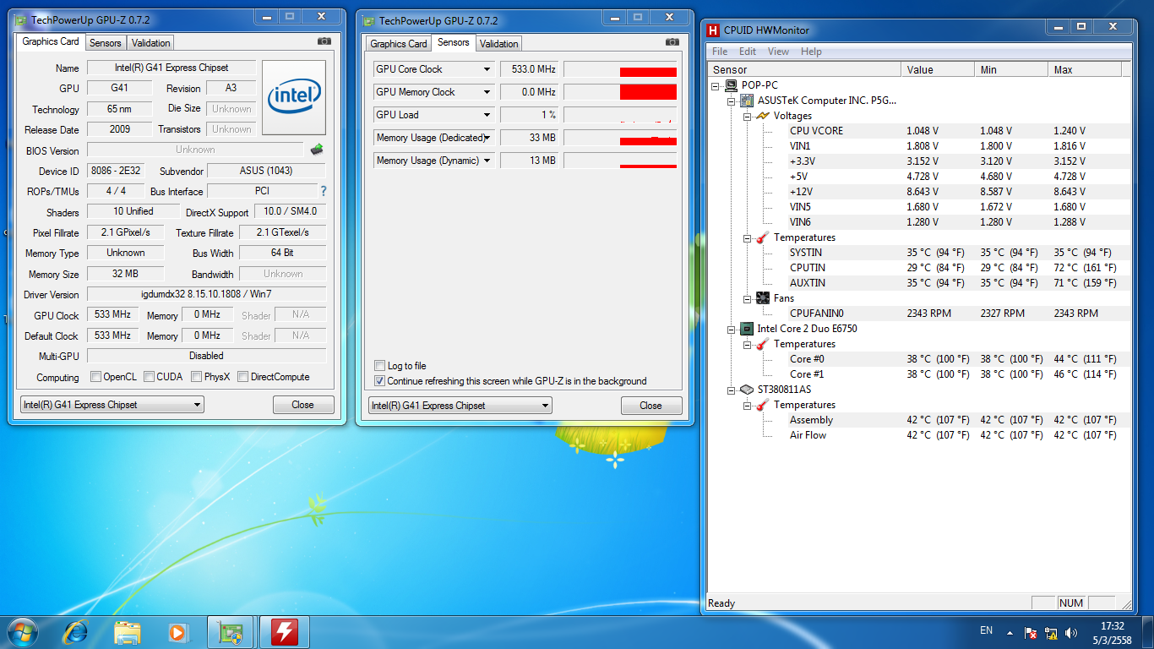Open the File menu in HWMonitor
This screenshot has width=1154, height=649.
tap(720, 52)
